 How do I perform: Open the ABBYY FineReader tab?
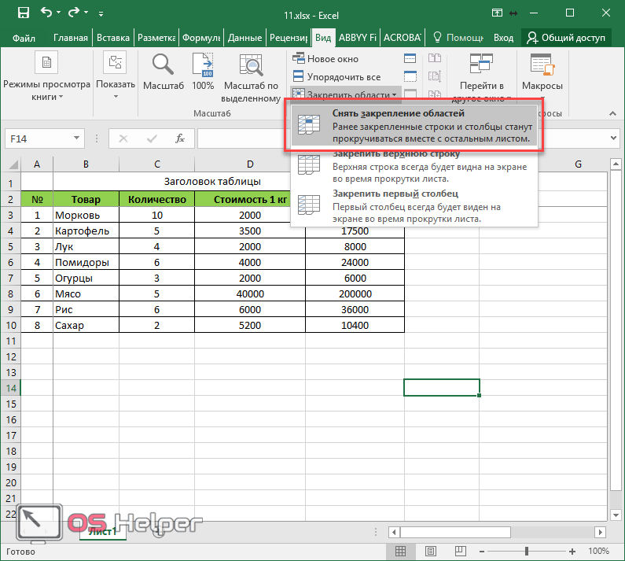click(358, 38)
